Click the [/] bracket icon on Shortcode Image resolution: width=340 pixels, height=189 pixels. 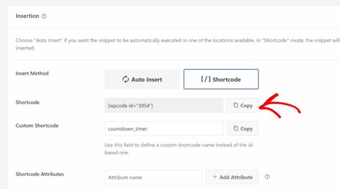[x=205, y=79]
